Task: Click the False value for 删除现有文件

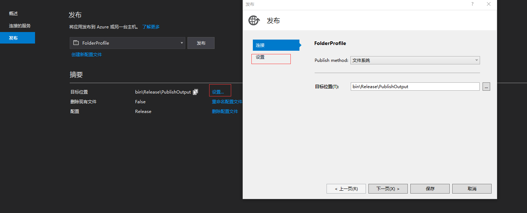Action: tap(140, 102)
